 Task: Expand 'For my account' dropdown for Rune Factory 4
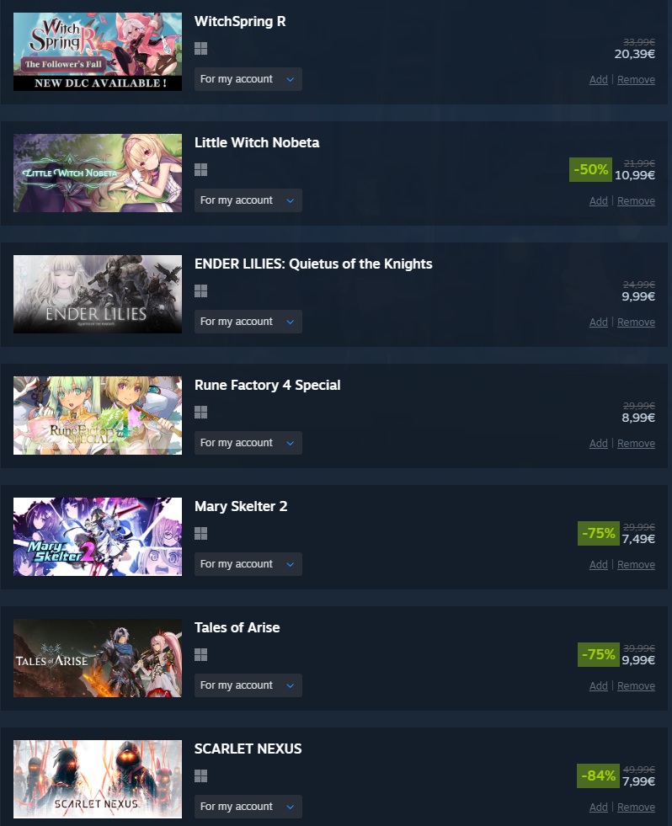click(x=248, y=443)
